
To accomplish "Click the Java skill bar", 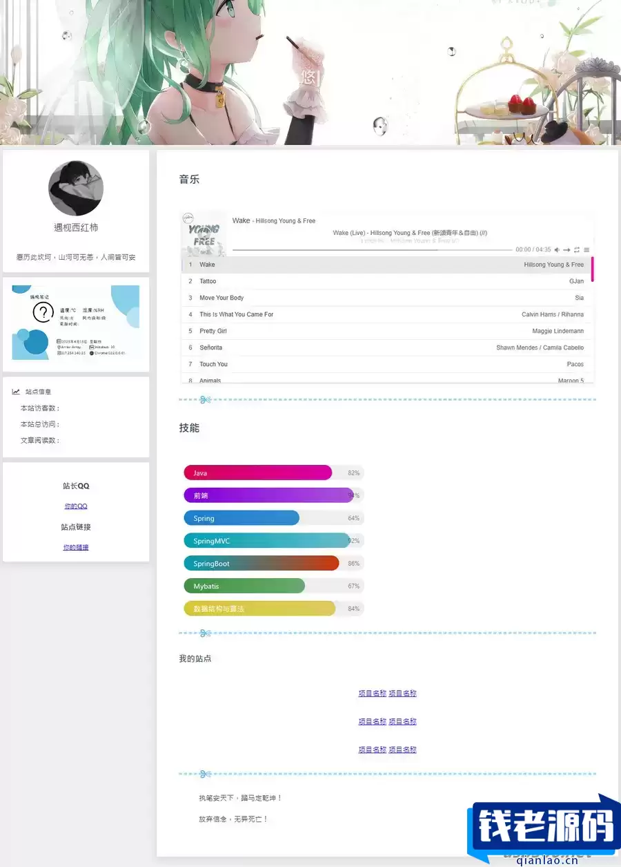I will (273, 473).
